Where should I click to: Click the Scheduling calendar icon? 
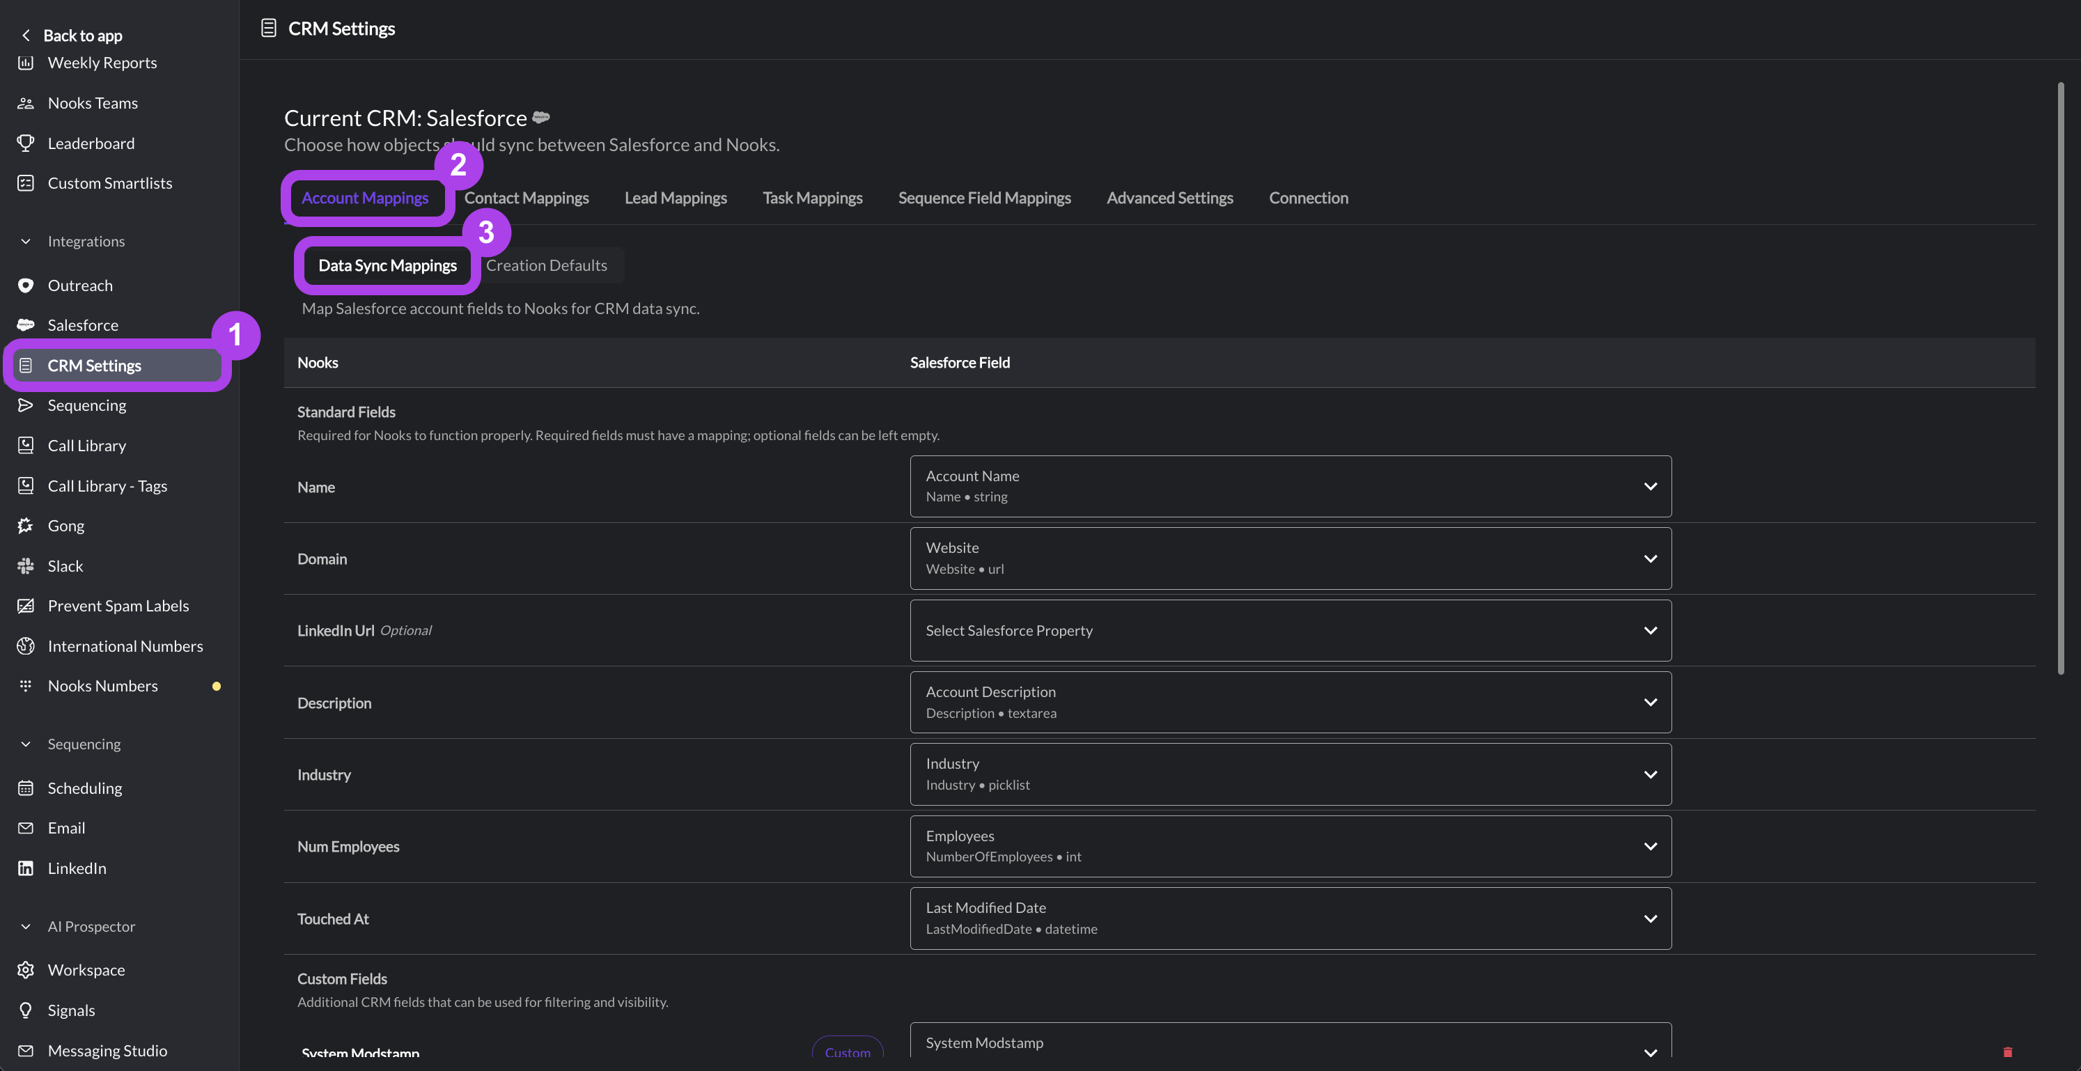tap(26, 788)
